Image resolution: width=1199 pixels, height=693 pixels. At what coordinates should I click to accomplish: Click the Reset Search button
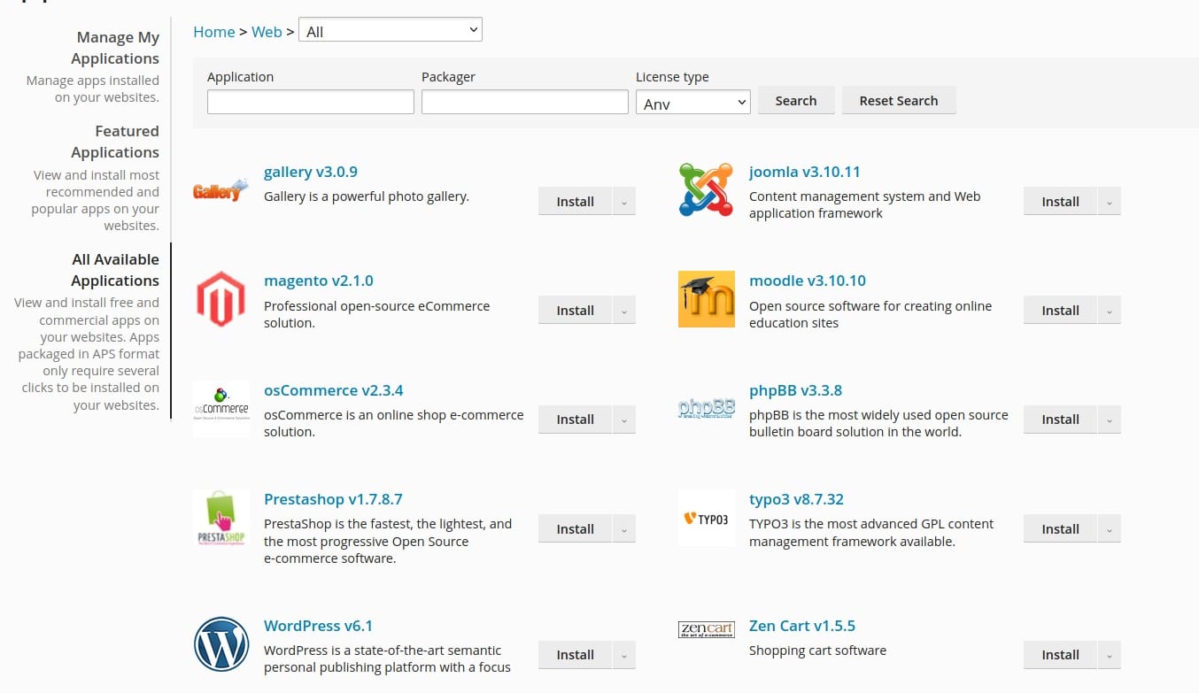pos(899,101)
